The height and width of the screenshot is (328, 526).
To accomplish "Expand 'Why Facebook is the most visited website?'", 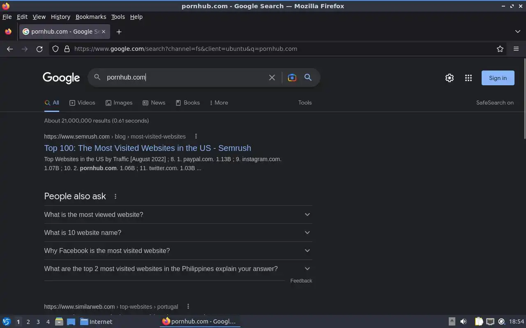I will pyautogui.click(x=178, y=251).
